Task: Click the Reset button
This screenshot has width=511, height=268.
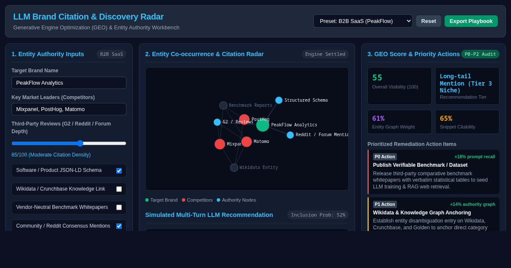Action: [428, 21]
